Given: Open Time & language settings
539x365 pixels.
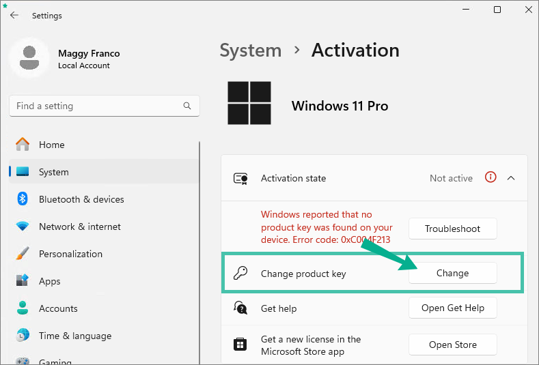Looking at the screenshot, I should pos(104,336).
